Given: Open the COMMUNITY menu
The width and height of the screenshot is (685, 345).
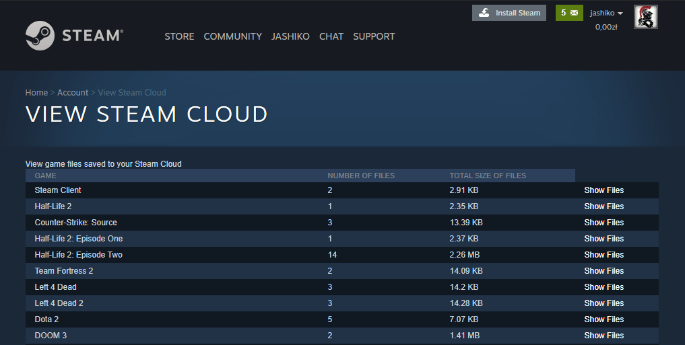Looking at the screenshot, I should tap(233, 36).
